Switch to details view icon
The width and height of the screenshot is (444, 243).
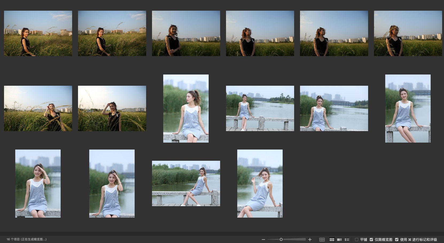339,240
